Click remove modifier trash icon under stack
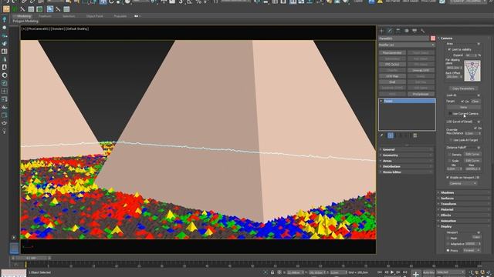Viewport: 494px width, 277px height. coord(407,135)
